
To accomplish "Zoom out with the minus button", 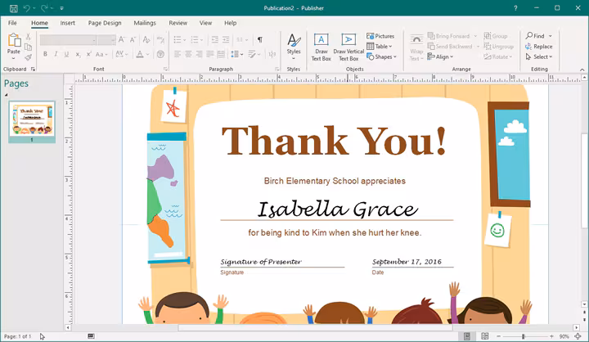I will pos(498,336).
